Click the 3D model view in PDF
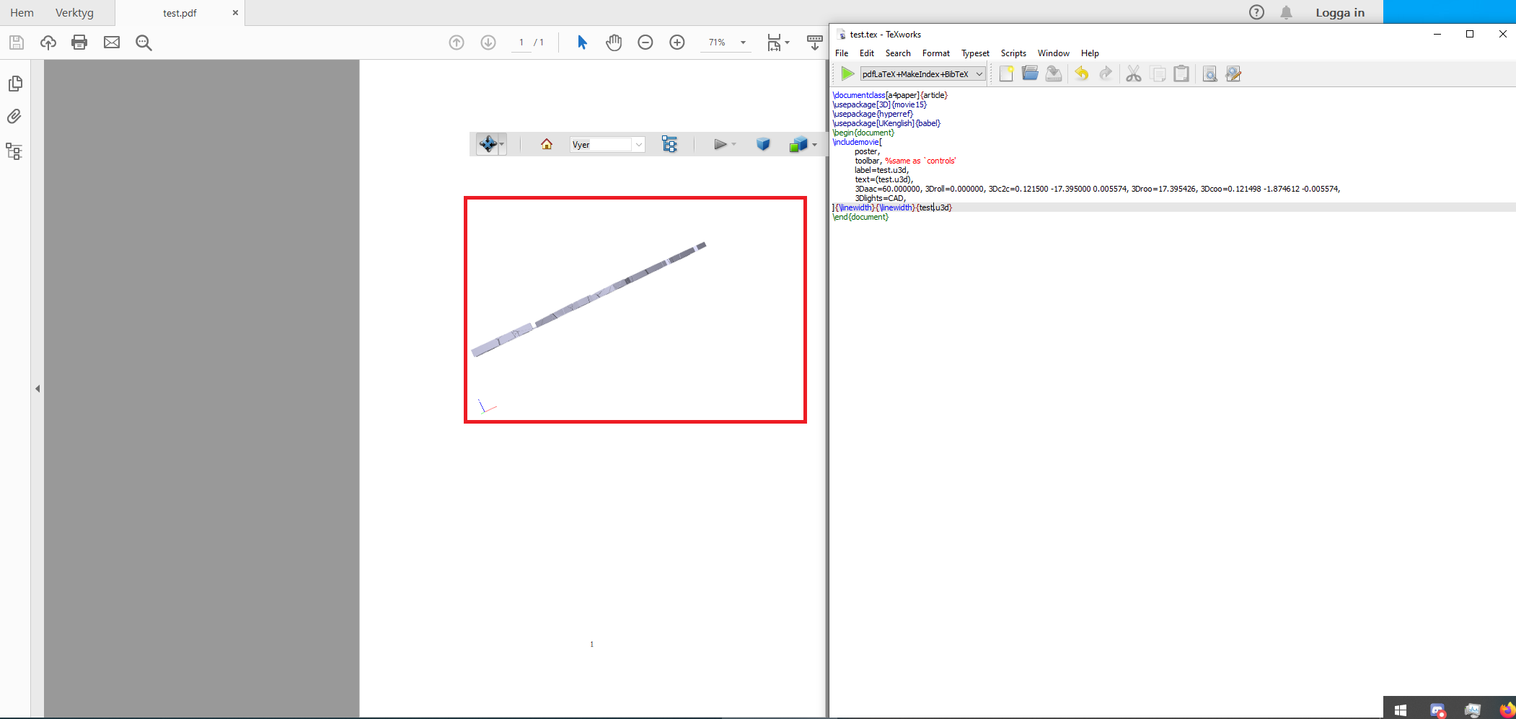Image resolution: width=1516 pixels, height=719 pixels. [x=635, y=310]
